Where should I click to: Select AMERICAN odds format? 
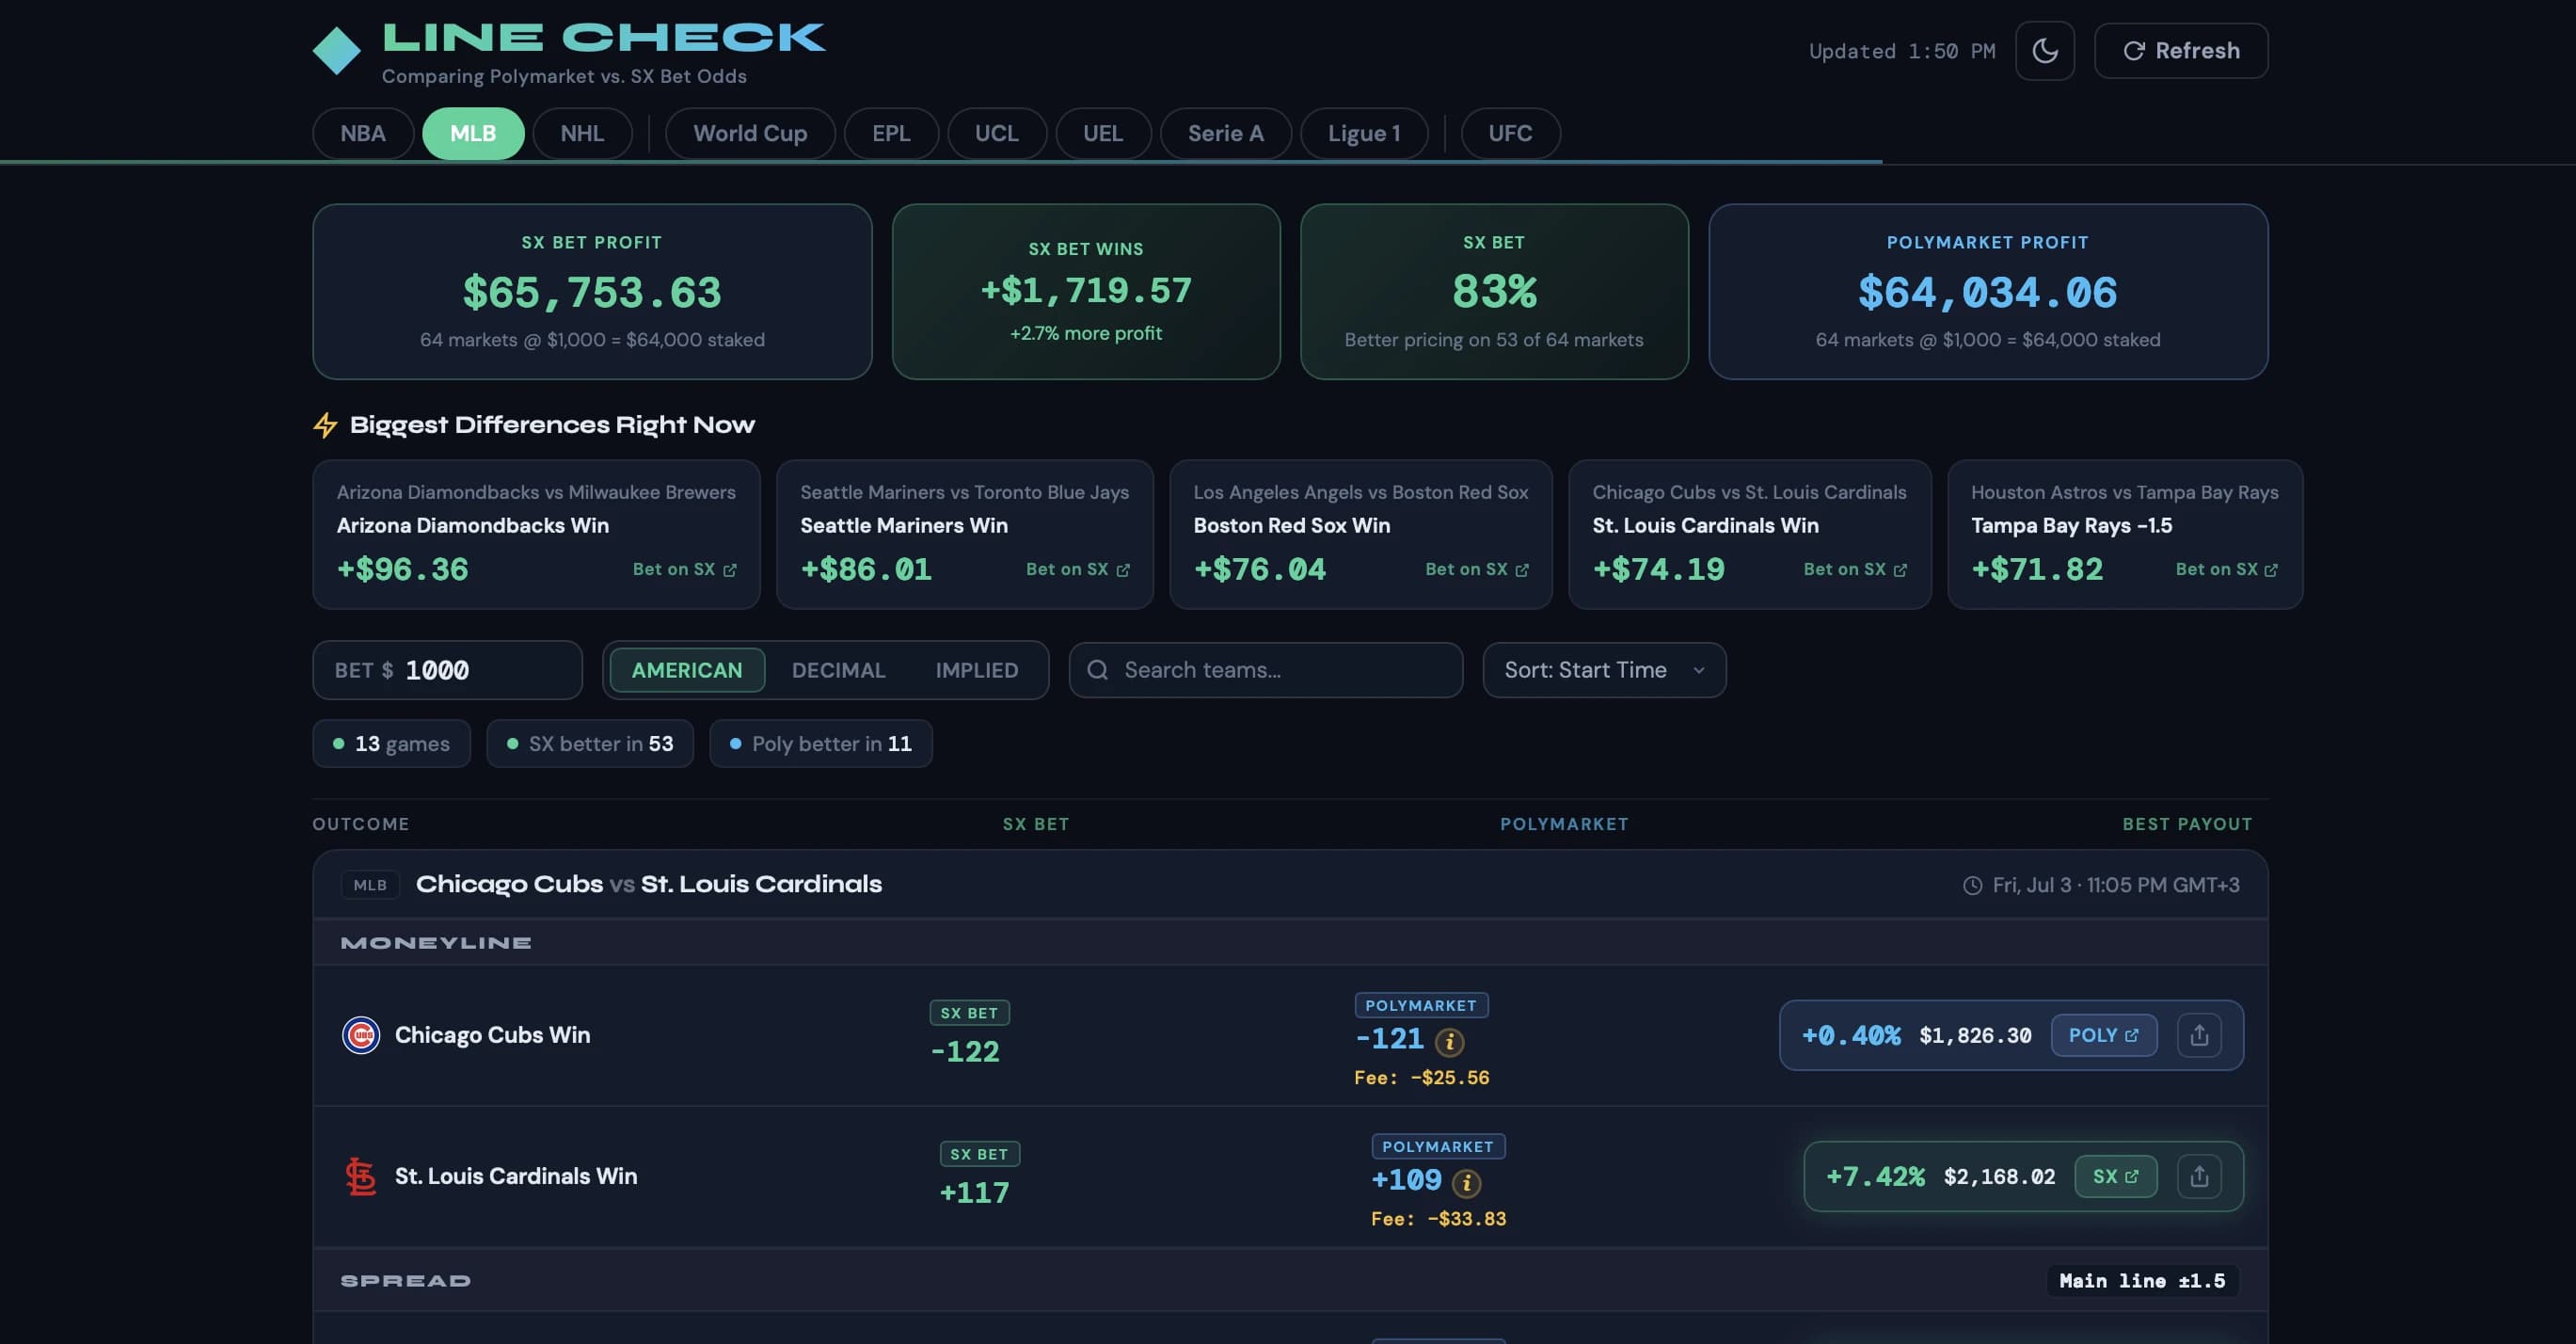point(687,670)
